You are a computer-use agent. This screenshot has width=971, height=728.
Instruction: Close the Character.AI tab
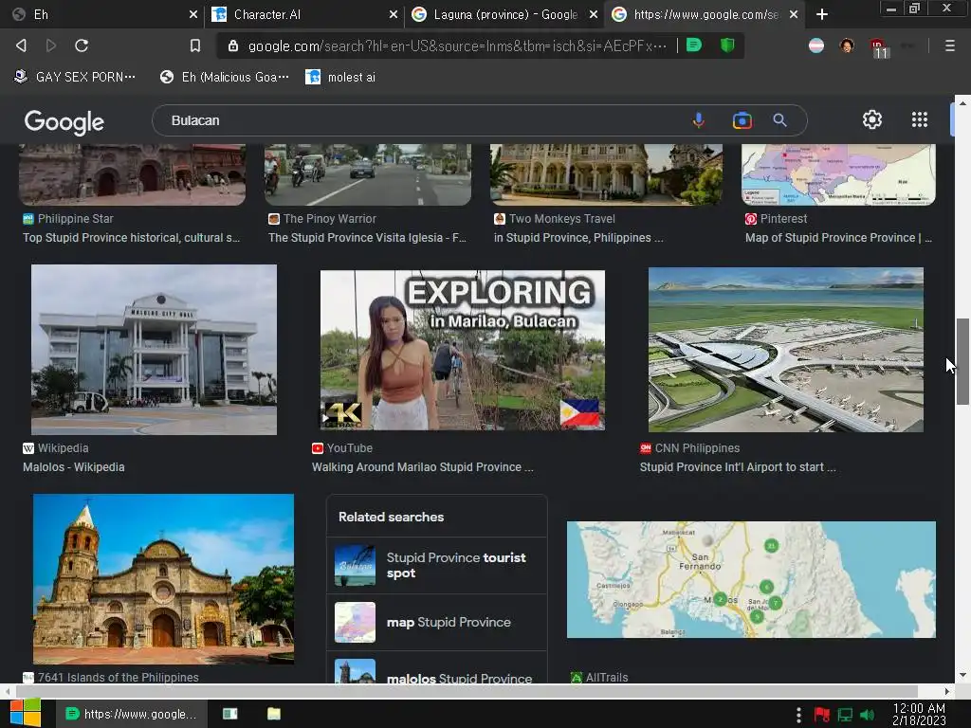point(393,14)
